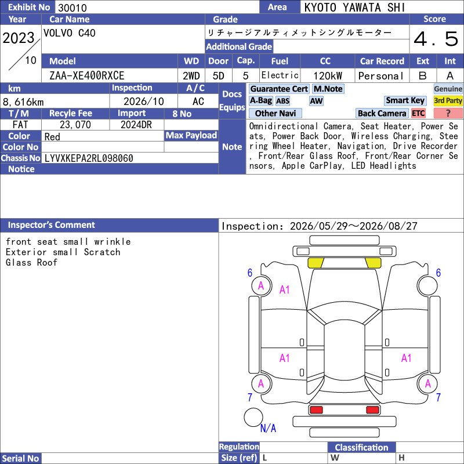Click comment 'Exterior small Scratch'
Image resolution: width=464 pixels, height=464 pixels.
[x=63, y=252]
